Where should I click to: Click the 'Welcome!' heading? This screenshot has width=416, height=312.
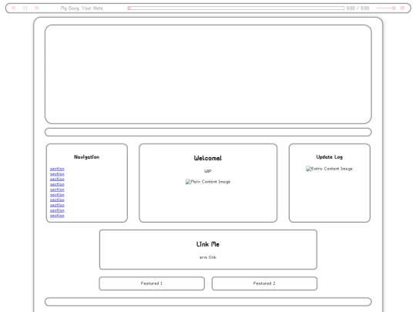(x=208, y=158)
